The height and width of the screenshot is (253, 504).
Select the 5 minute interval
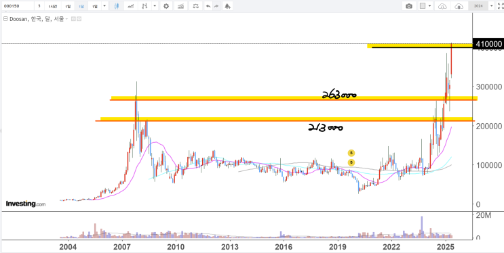(39, 6)
